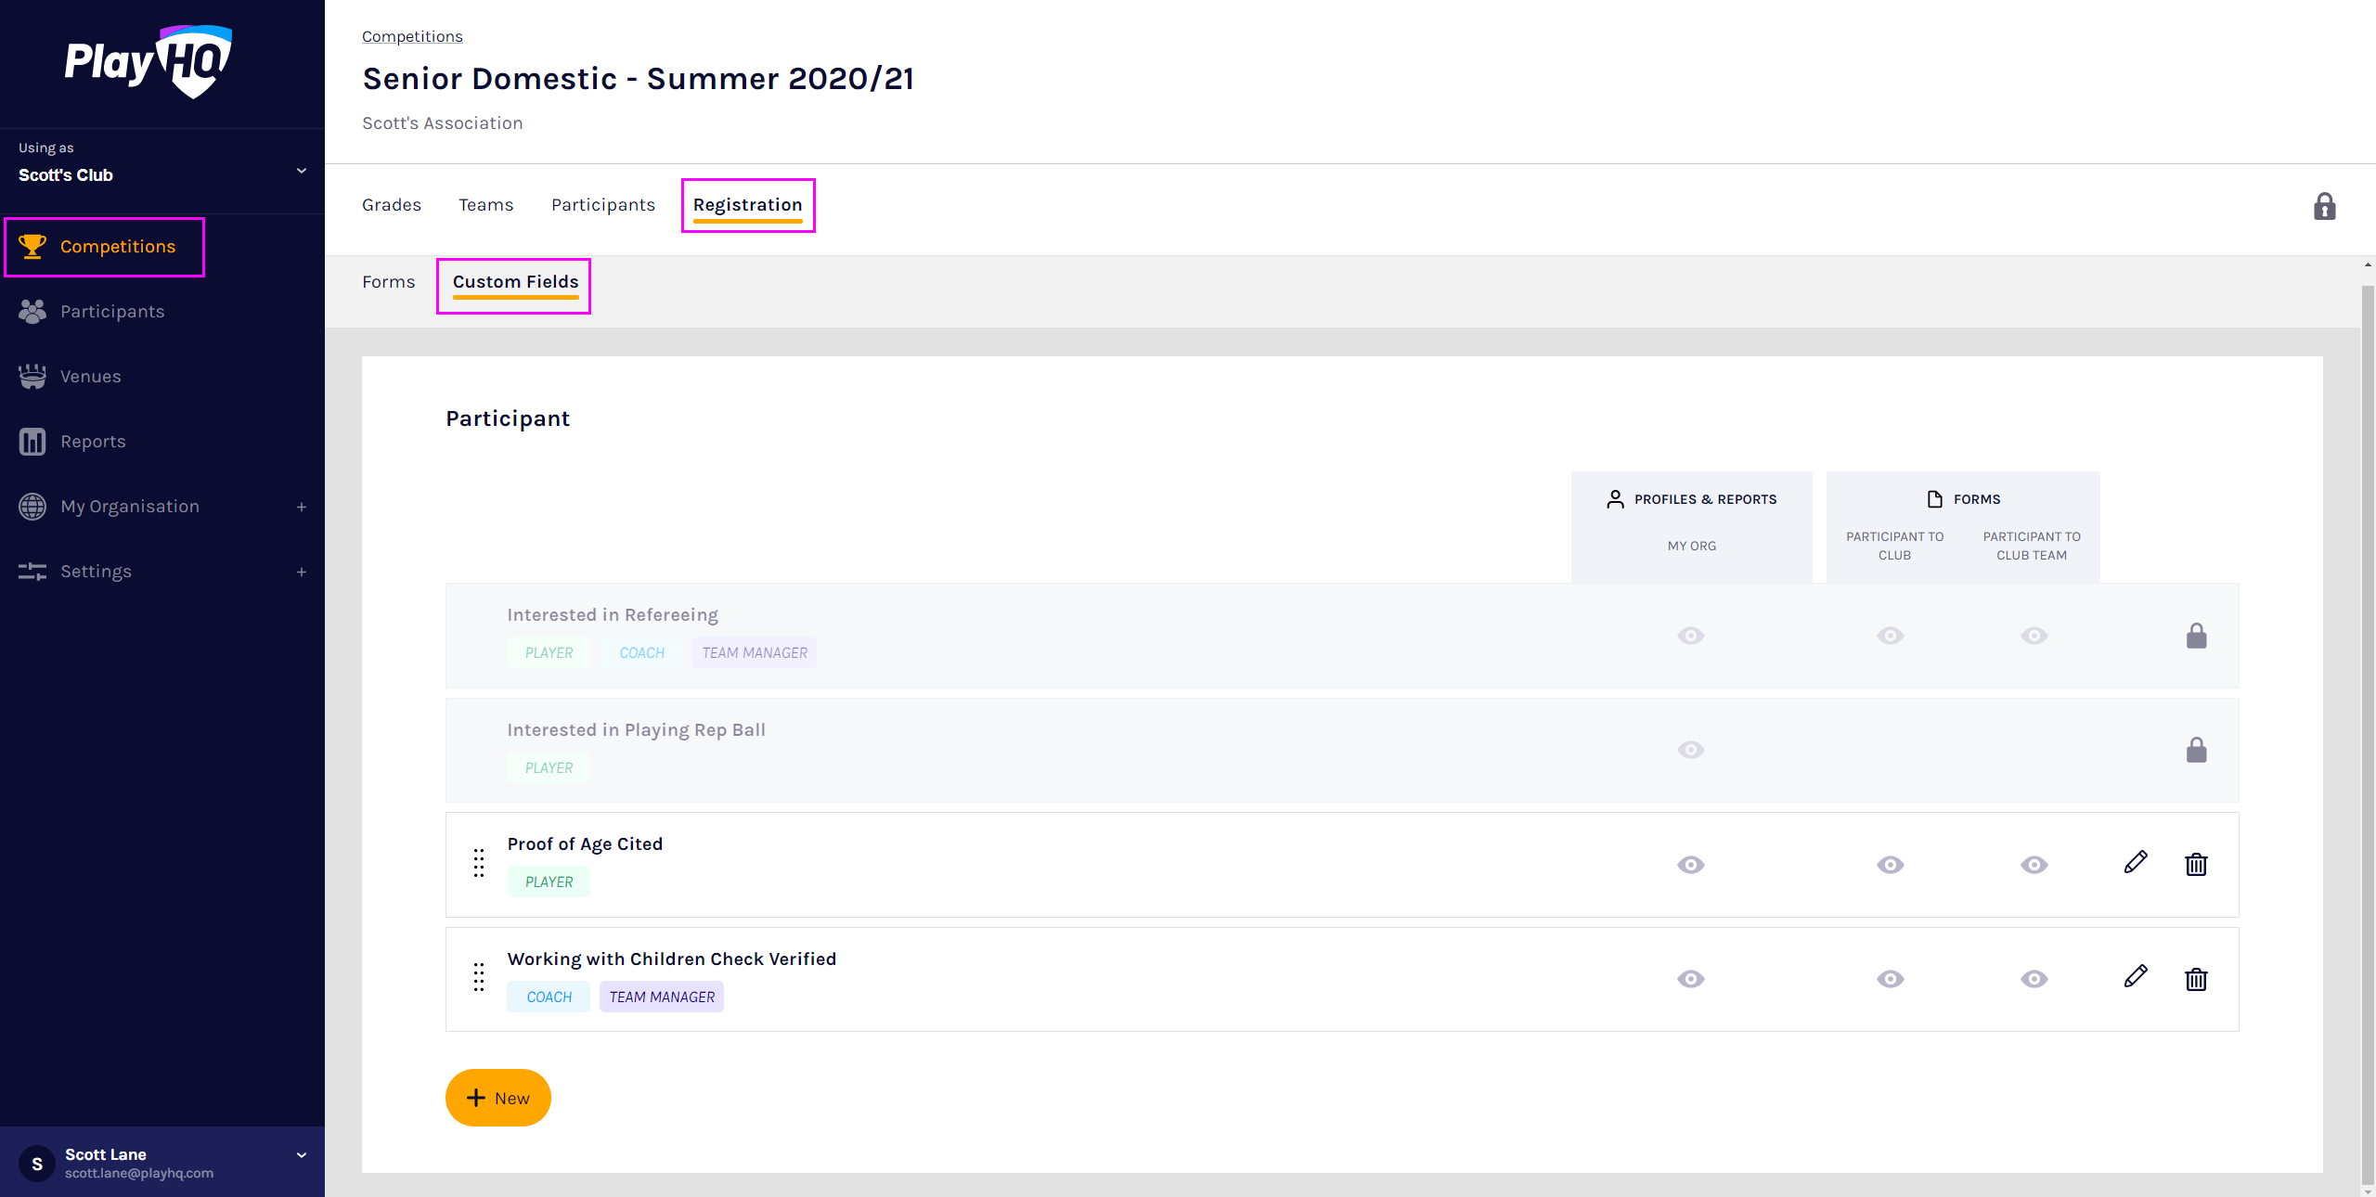The image size is (2376, 1197).
Task: Open Venues in the sidebar
Action: pos(90,377)
